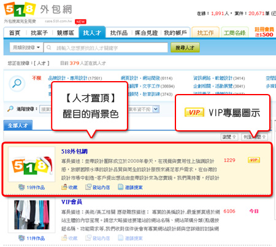The width and height of the screenshot is (276, 247).
Task: Open the 找案子 navigation tab
Action: coord(39,33)
